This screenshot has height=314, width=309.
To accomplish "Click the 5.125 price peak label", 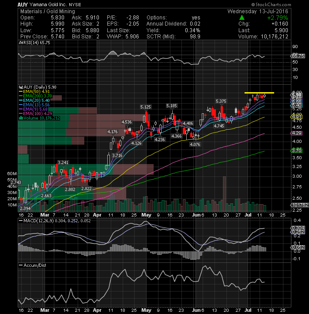I will [x=146, y=107].
